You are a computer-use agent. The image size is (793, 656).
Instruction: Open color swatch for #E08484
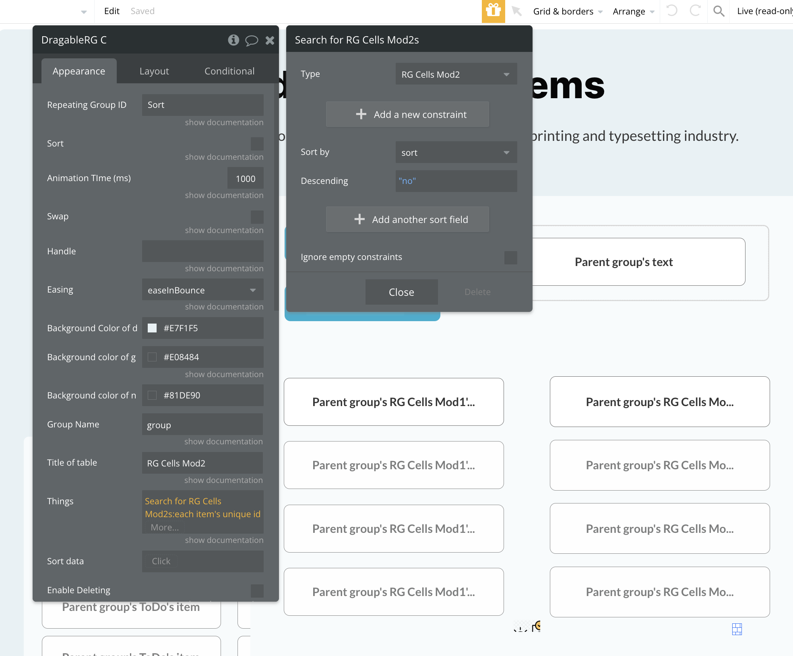click(x=152, y=357)
